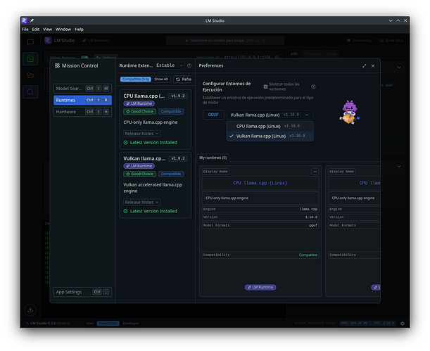Click the help icon beside Mostrar todas las versiones

(313, 87)
